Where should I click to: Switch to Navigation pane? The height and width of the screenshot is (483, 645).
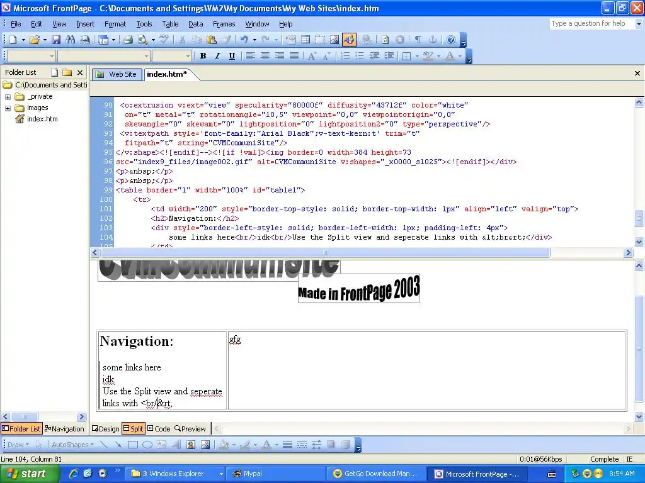(65, 429)
